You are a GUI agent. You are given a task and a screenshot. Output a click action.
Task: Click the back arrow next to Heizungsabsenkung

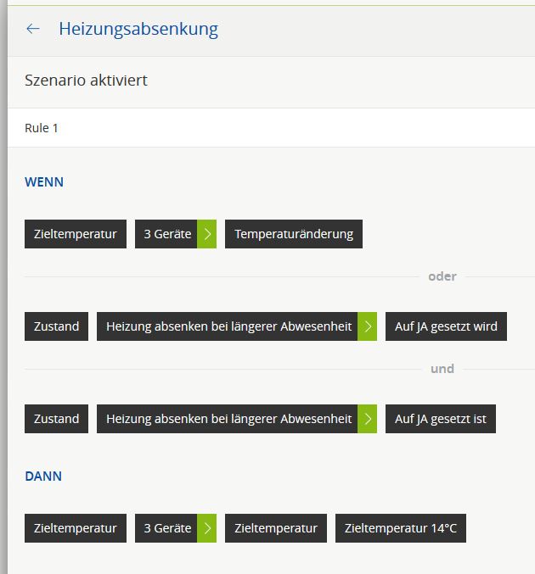click(33, 29)
